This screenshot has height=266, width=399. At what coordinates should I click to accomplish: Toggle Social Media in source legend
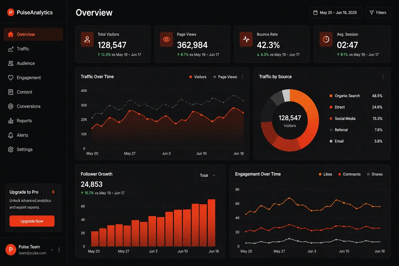342,118
